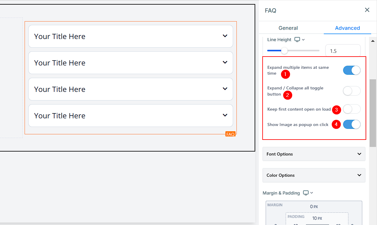
Task: Click the Margin & Padding device monitor icon
Action: (306, 193)
